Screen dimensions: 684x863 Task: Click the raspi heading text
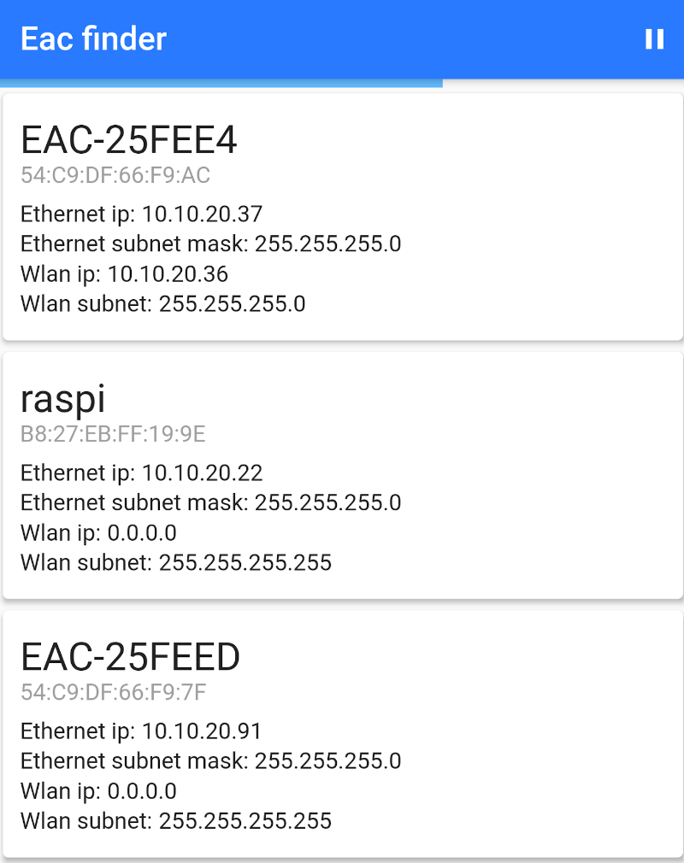click(x=62, y=400)
